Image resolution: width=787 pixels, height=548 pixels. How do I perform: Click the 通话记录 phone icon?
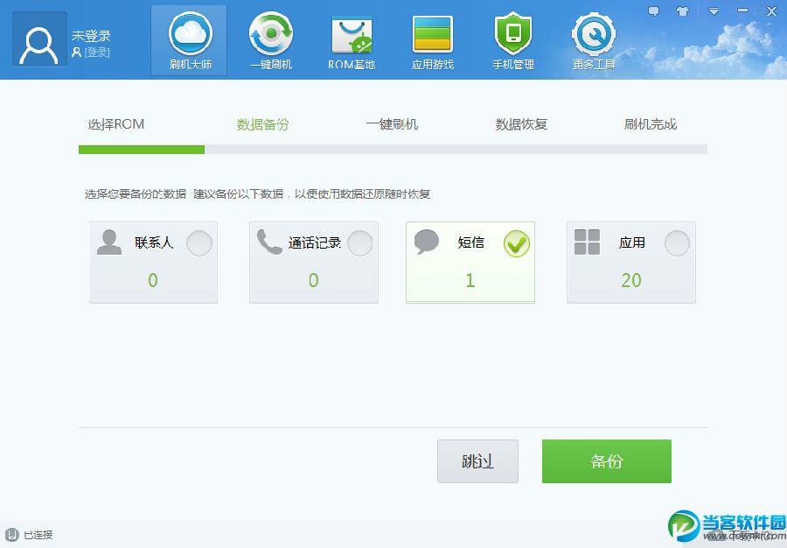point(269,242)
